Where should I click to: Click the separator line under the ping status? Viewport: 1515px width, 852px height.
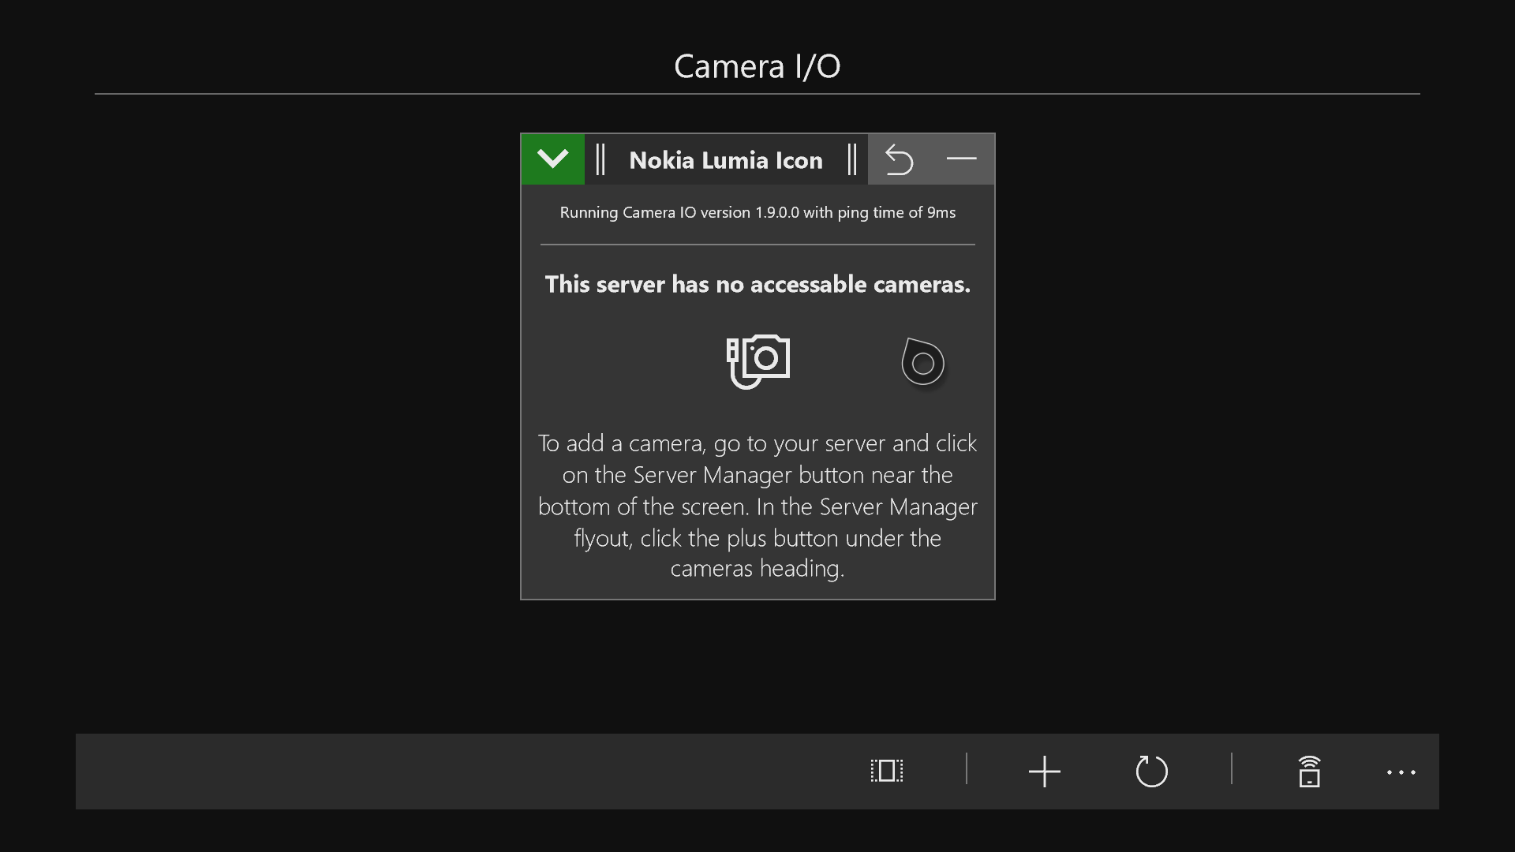pos(757,245)
